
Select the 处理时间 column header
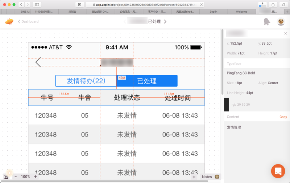tap(178, 98)
